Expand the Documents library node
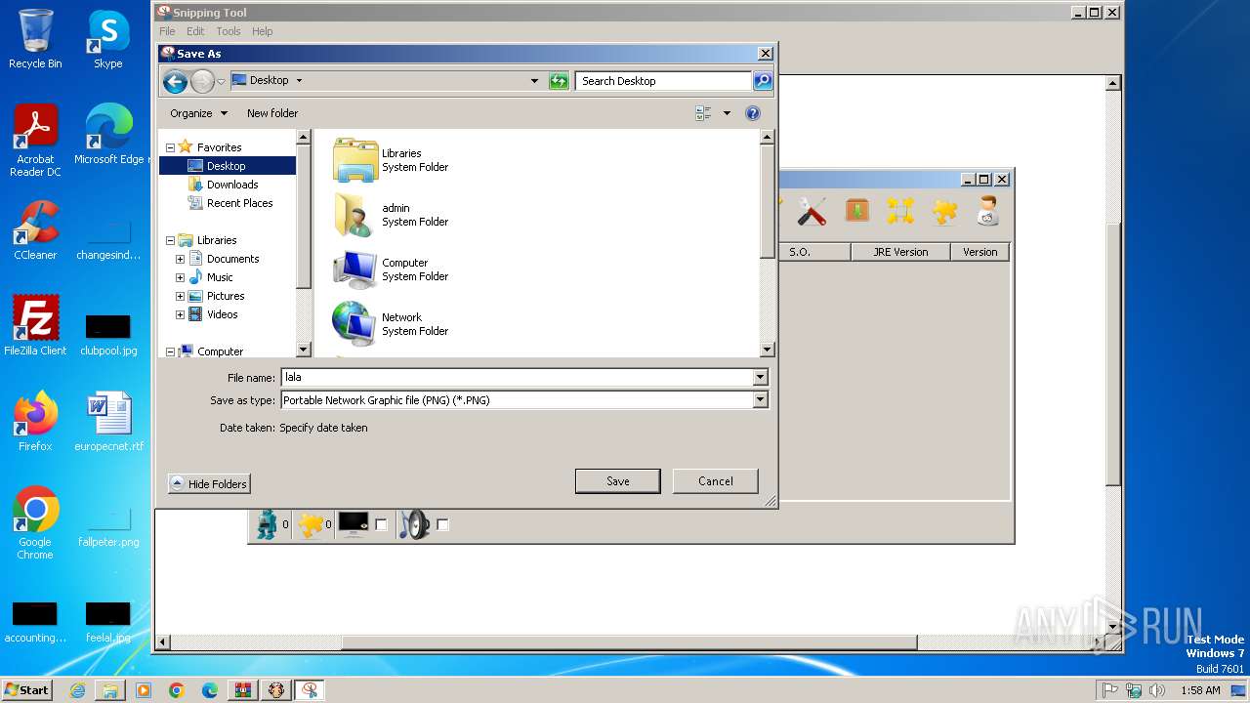1250x703 pixels. click(180, 259)
